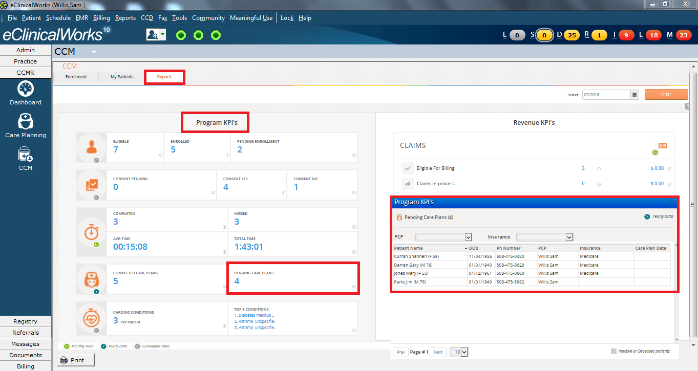Click info icon on Missed KPI tile

pos(354,227)
